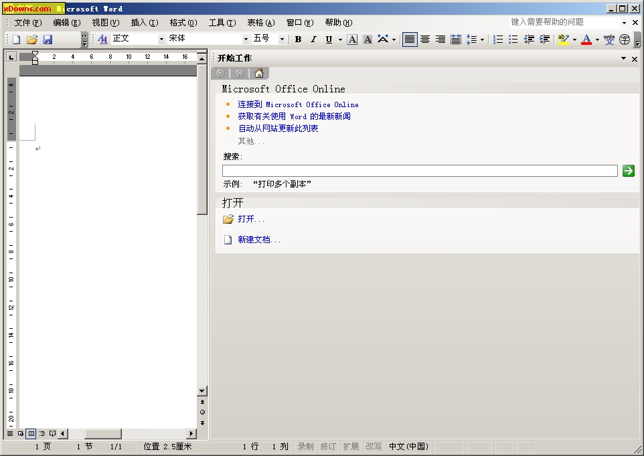Toggle italic formatting
The width and height of the screenshot is (644, 456).
[x=313, y=40]
